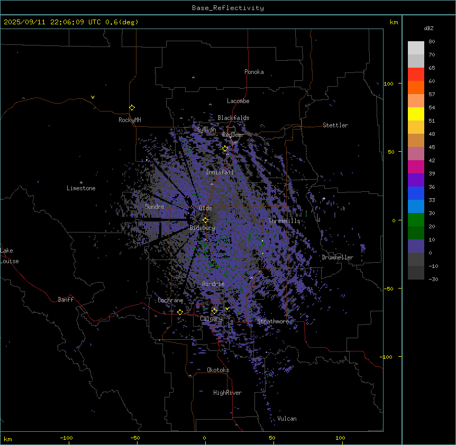Click the -100 tick on the bottom axis
The width and height of the screenshot is (456, 445).
[x=66, y=438]
